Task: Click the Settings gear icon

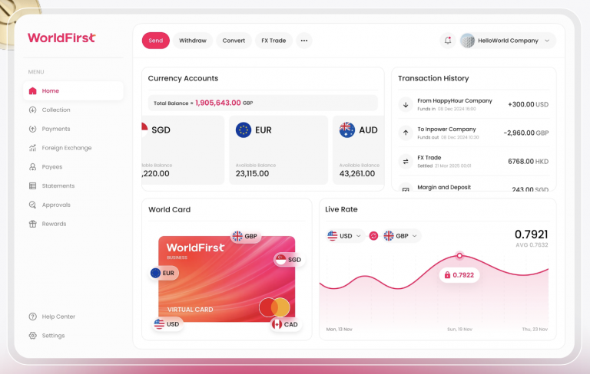Action: click(33, 336)
